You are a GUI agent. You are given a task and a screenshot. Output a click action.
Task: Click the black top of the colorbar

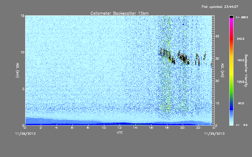click(231, 17)
